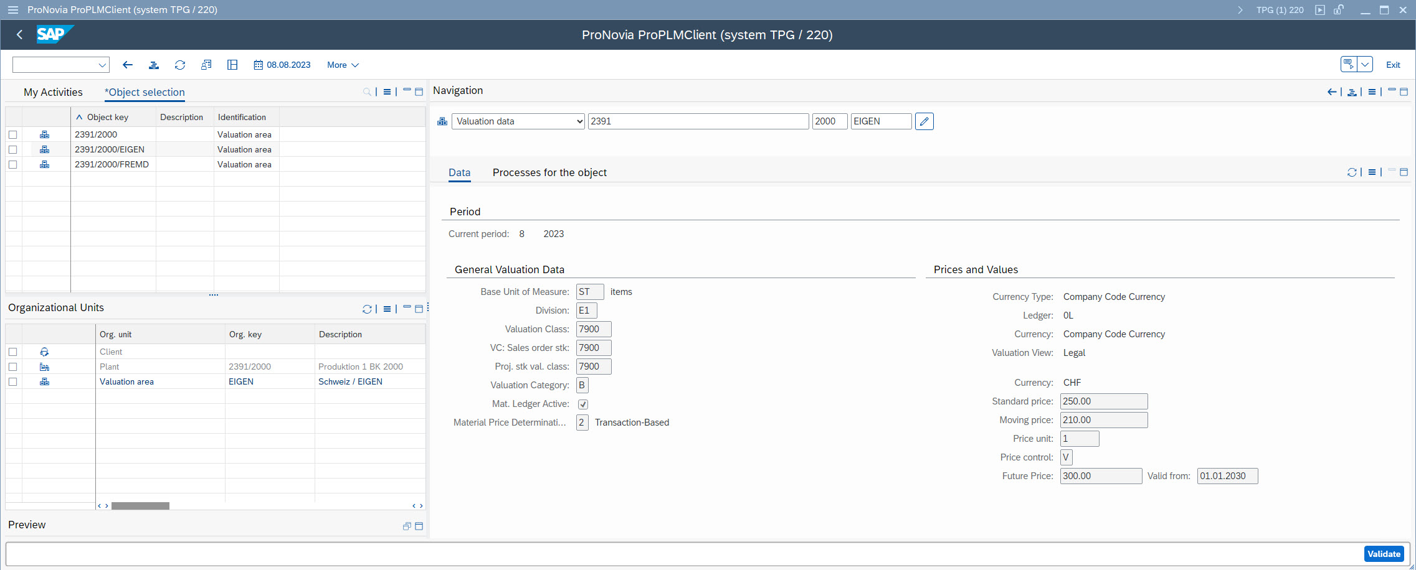Check the box for row 2391/2000
This screenshot has width=1416, height=570.
(x=12, y=134)
